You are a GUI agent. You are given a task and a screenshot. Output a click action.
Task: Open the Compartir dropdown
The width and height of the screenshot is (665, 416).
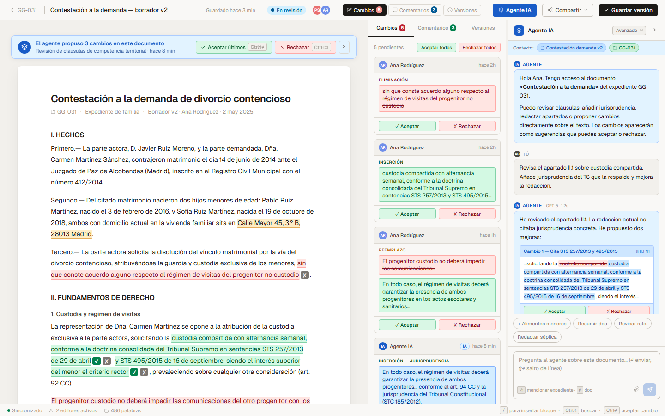(568, 10)
